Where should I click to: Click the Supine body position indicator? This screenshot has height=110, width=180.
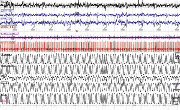176,62
